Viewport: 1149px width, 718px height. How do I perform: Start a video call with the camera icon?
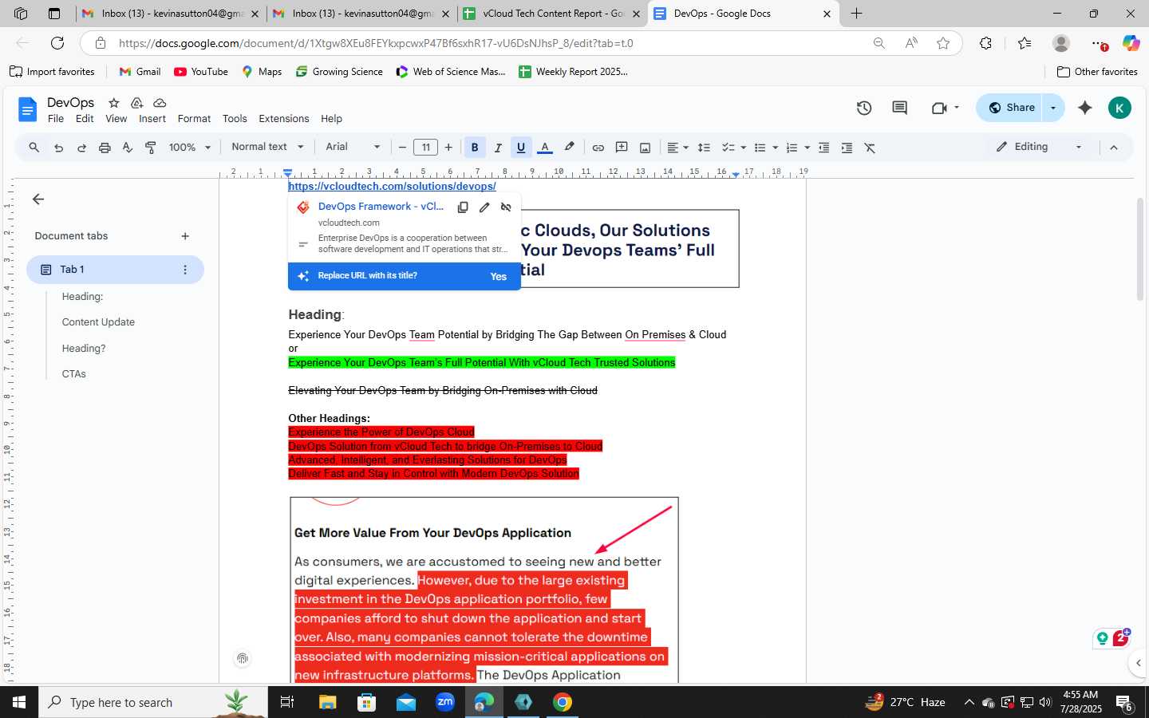939,108
